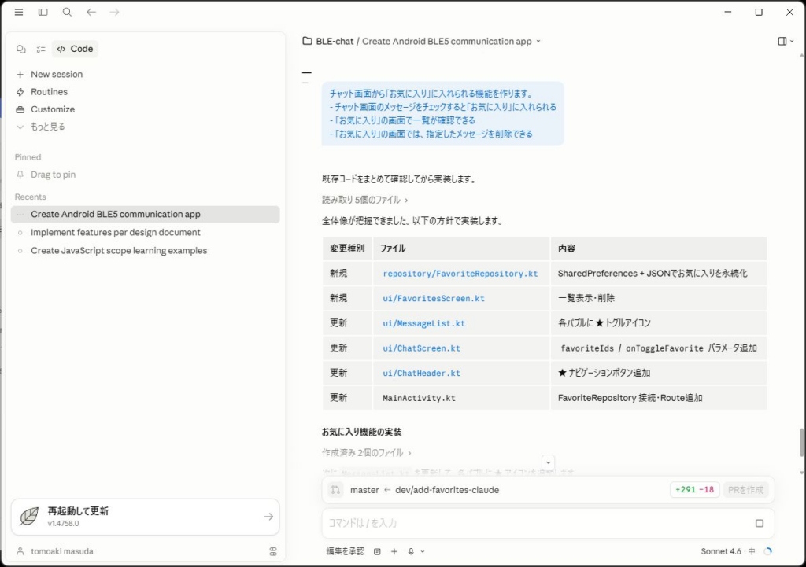806x567 pixels.
Task: Open the tasks list icon beside Code
Action: pos(41,49)
